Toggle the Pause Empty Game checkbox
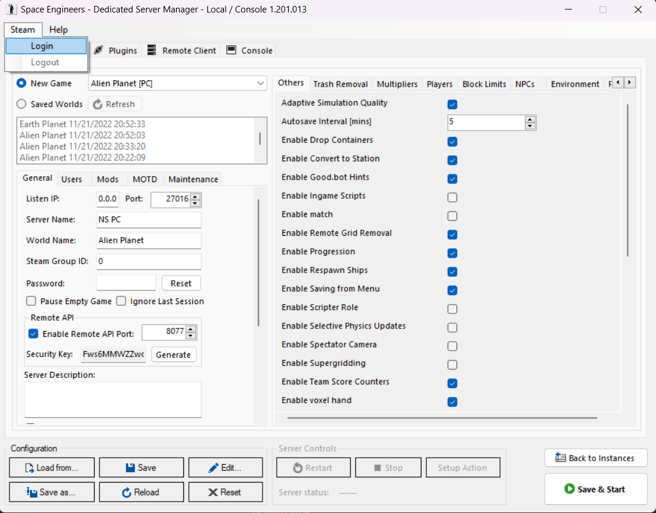 [x=31, y=301]
